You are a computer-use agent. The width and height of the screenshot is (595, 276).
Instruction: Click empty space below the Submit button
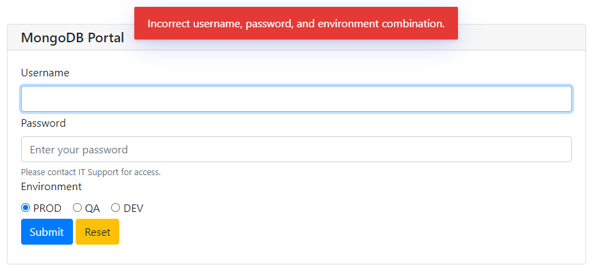click(46, 254)
